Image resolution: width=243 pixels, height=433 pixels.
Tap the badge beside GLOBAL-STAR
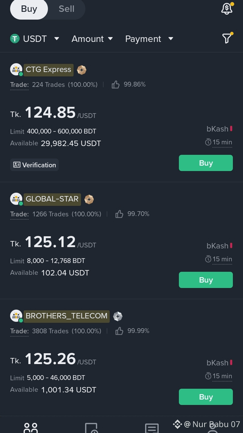89,199
